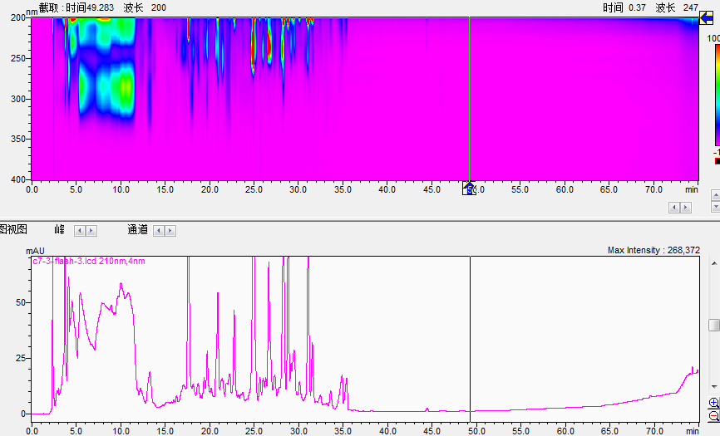720x436 pixels.
Task: Go to previous peak with left arrow
Action: [x=80, y=230]
